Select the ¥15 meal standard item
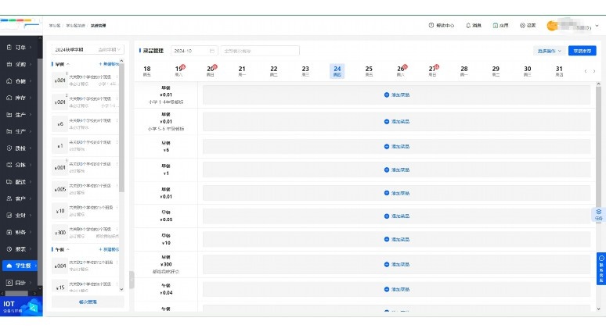Image resolution: width=606 pixels, height=332 pixels. tap(85, 287)
